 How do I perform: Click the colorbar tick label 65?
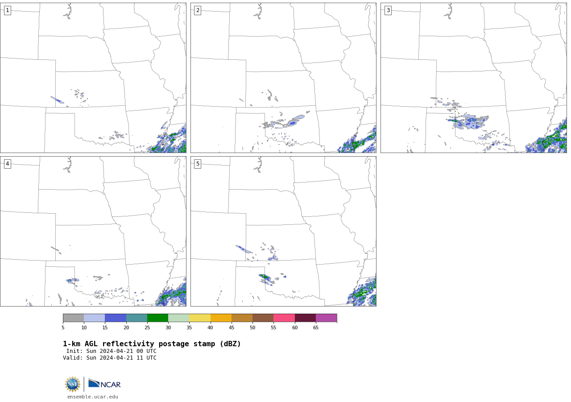tap(316, 328)
